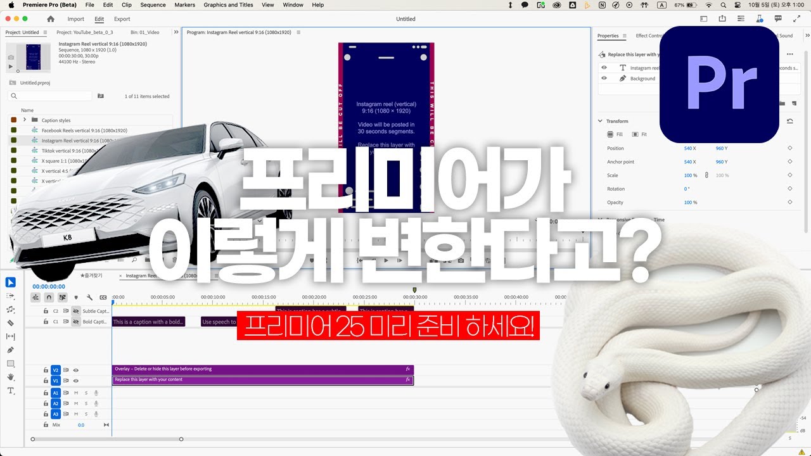This screenshot has height=456, width=811.
Task: Select the Slip tool
Action: (x=11, y=336)
